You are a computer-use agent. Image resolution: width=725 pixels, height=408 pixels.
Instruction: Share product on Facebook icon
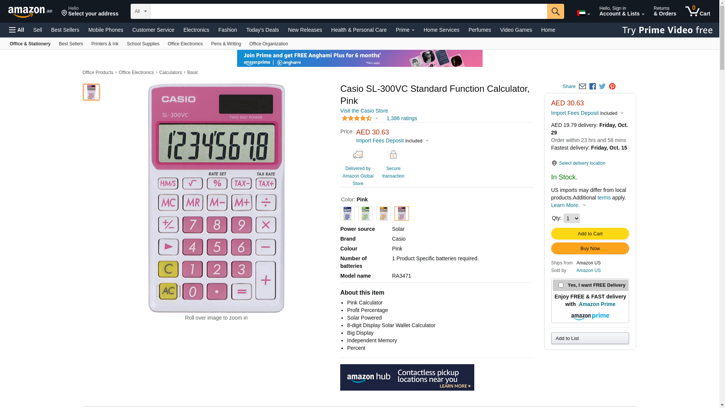[x=592, y=87]
